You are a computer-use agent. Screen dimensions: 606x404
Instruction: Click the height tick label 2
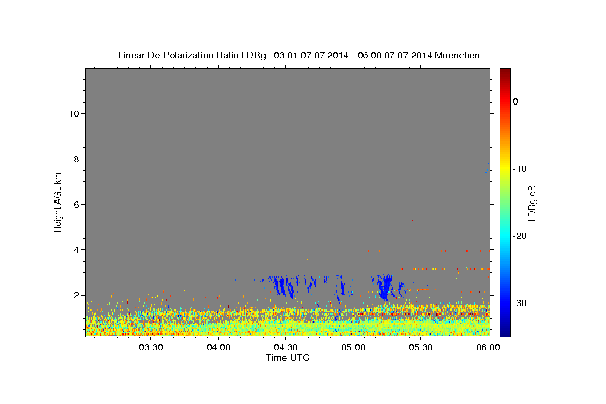[76, 295]
